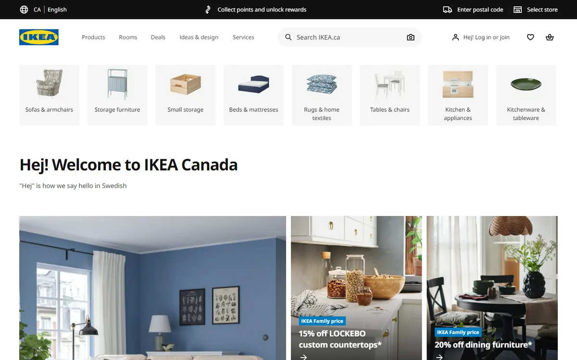Click the camera visual search icon
This screenshot has width=577, height=360.
click(411, 37)
